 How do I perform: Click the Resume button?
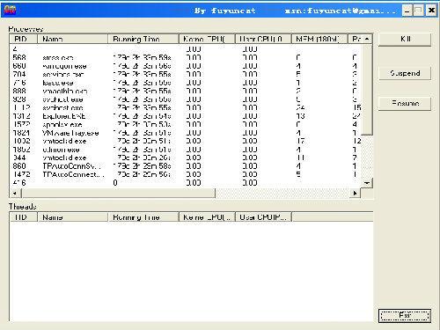click(x=405, y=104)
